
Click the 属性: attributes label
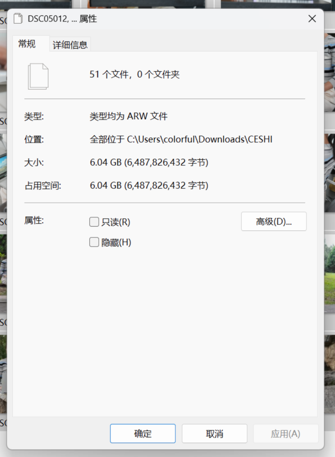tap(34, 221)
